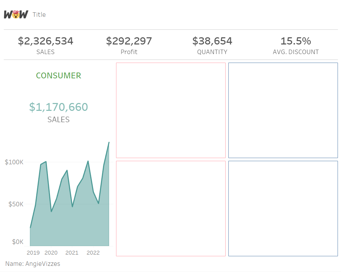The image size is (341, 272).
Task: Click the bottom pink-bordered empty container
Action: pyautogui.click(x=171, y=208)
